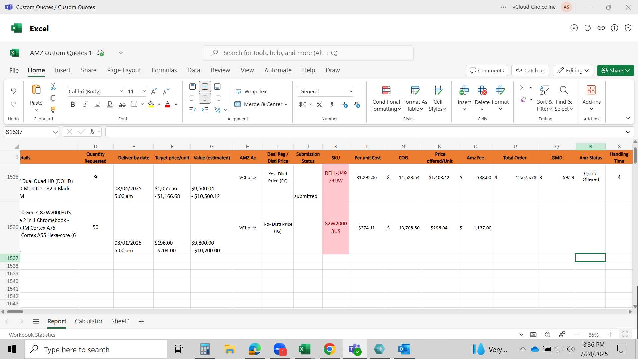
Task: Click the Catch up button
Action: (x=530, y=70)
